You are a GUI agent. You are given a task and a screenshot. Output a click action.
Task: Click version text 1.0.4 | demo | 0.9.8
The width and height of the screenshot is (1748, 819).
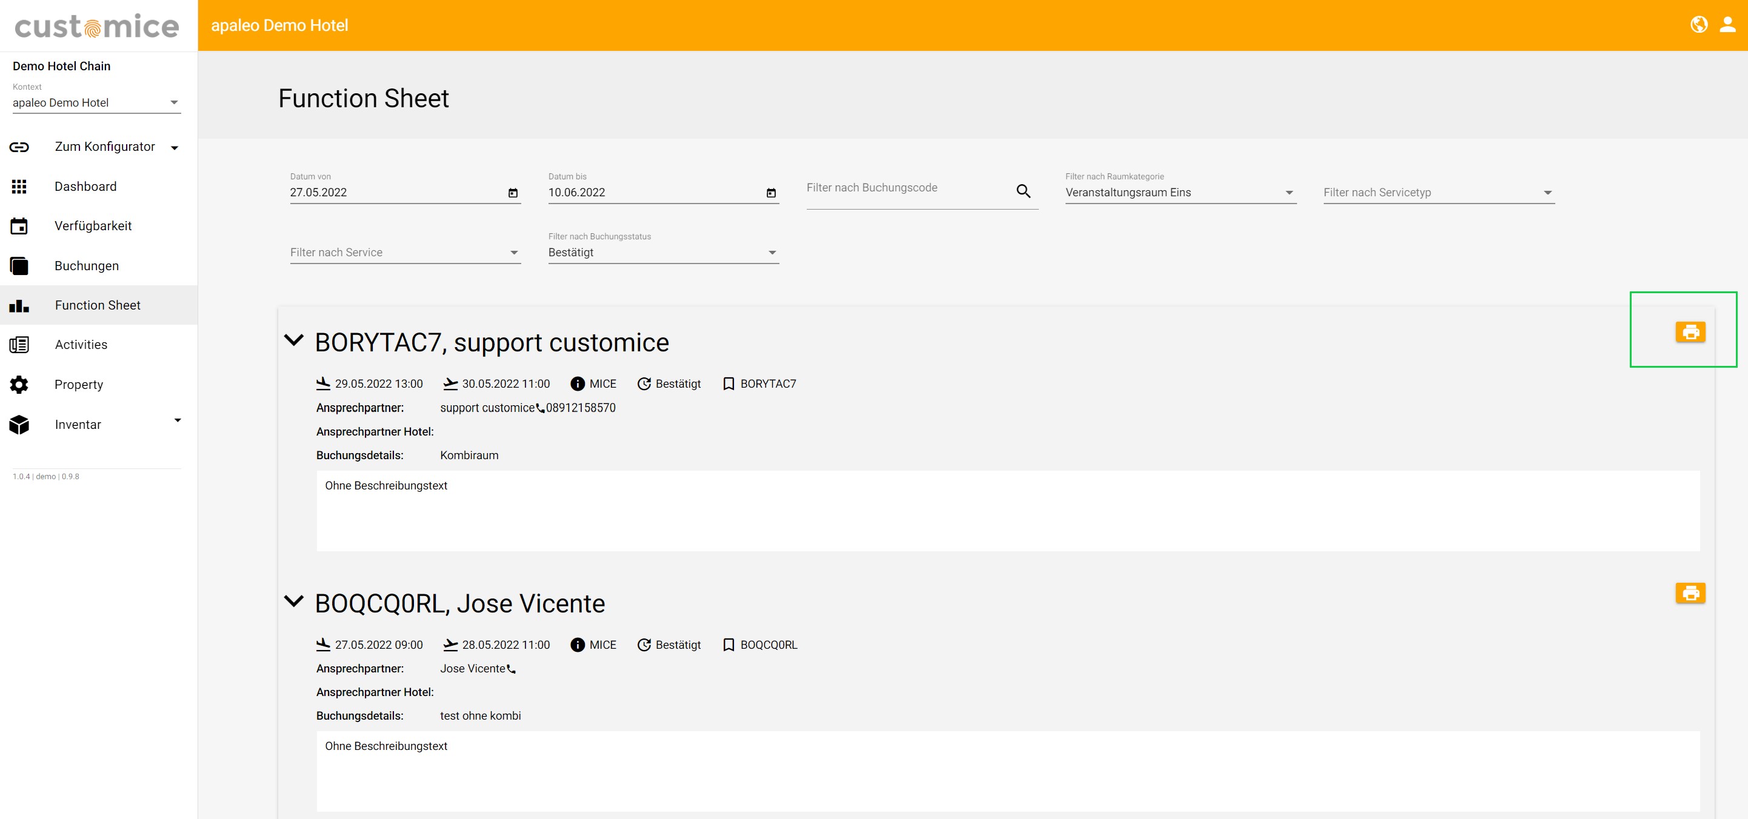pyautogui.click(x=46, y=477)
